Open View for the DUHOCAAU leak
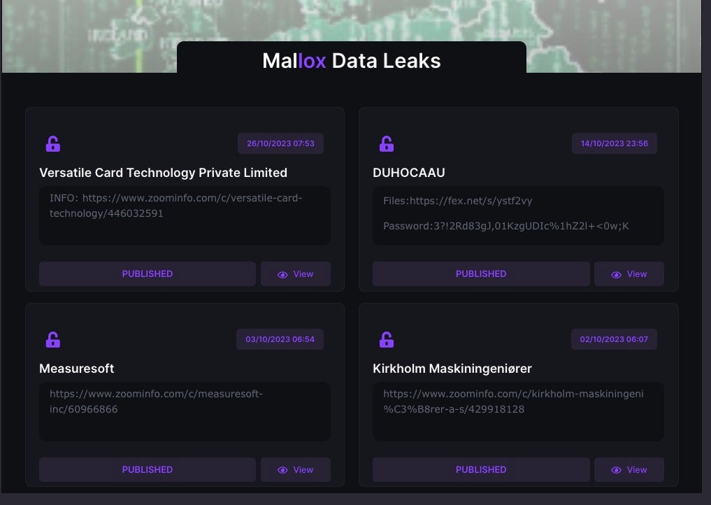Viewport: 711px width, 505px height. (629, 274)
